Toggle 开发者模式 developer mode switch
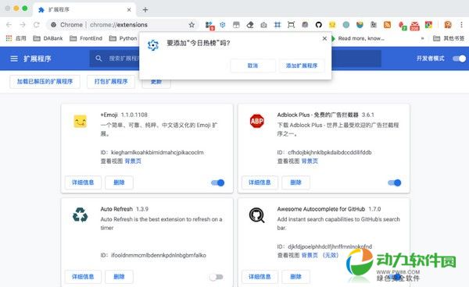469x287 pixels. tap(459, 58)
